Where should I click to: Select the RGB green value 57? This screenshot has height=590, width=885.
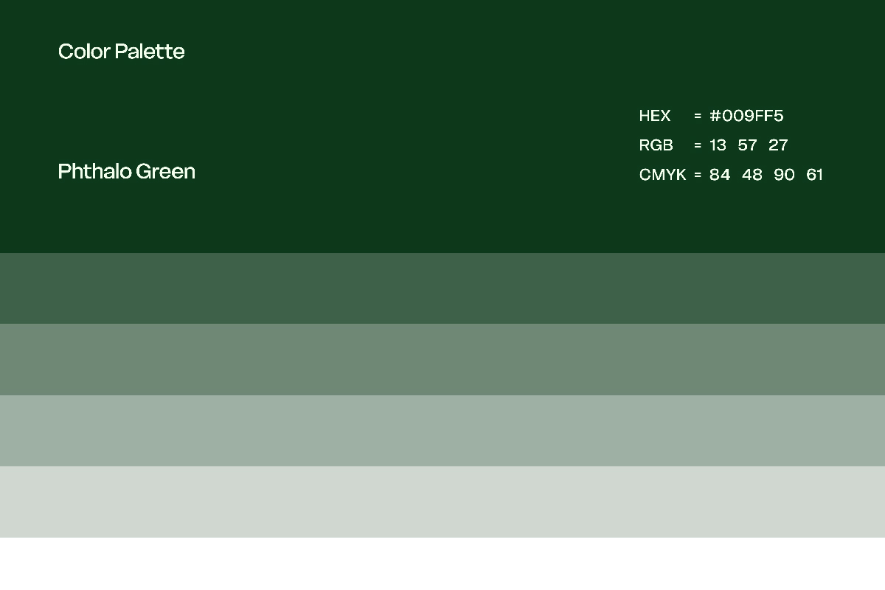(747, 145)
